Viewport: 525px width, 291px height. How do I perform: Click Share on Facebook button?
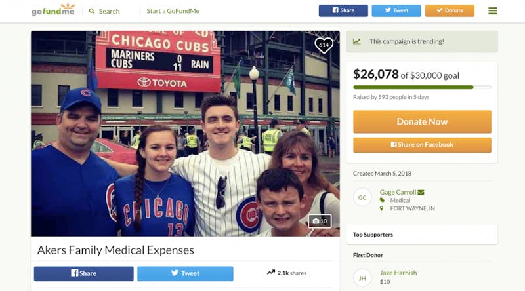pos(422,145)
